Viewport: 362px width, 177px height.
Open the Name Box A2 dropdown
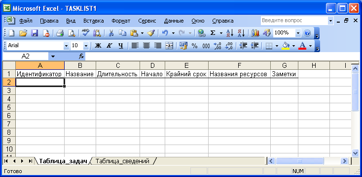tap(53, 57)
